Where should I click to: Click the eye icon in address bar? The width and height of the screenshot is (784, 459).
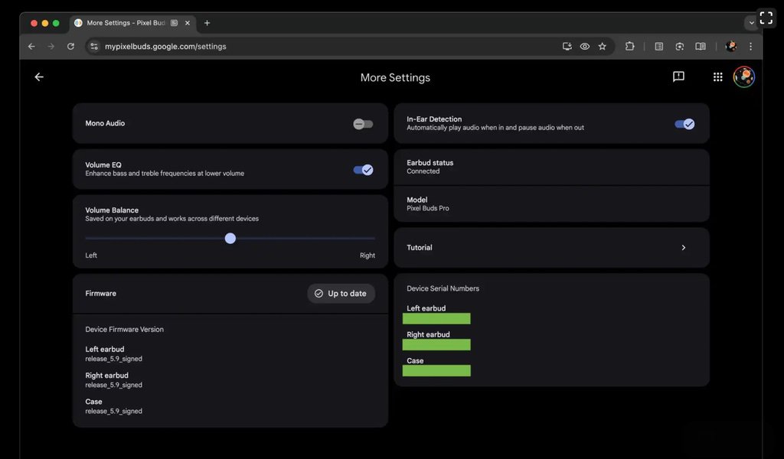click(584, 47)
